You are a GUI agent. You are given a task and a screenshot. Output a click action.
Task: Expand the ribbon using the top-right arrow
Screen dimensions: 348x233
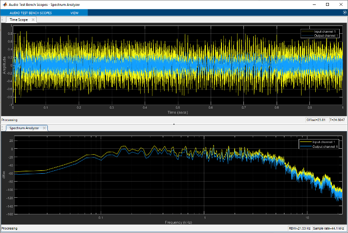344,12
